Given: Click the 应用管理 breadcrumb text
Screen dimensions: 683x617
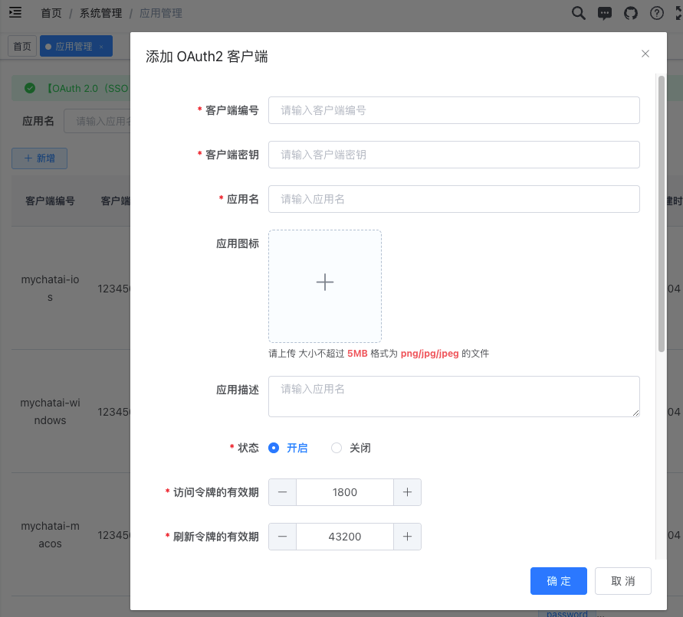Looking at the screenshot, I should (x=161, y=13).
